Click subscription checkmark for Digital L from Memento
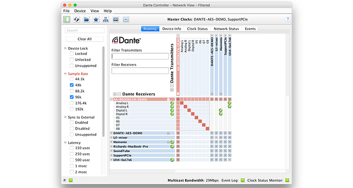The width and height of the screenshot is (353, 188). click(x=221, y=110)
